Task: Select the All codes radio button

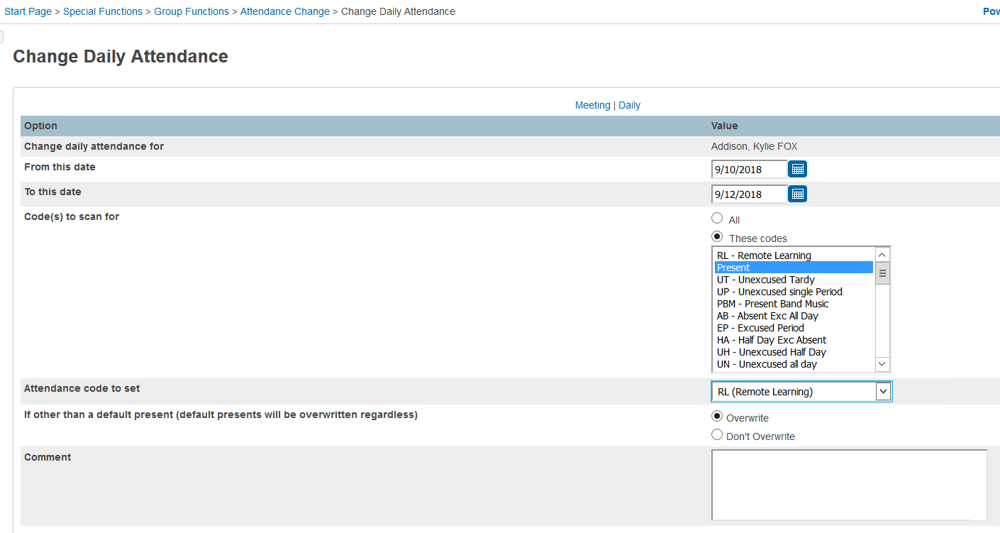Action: pyautogui.click(x=717, y=219)
